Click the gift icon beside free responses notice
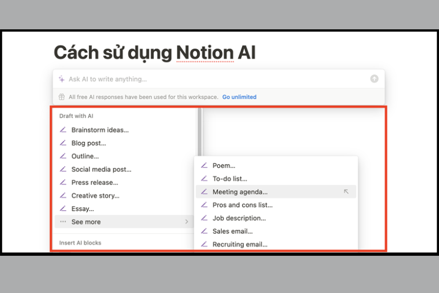This screenshot has height=293, width=439. (x=61, y=97)
